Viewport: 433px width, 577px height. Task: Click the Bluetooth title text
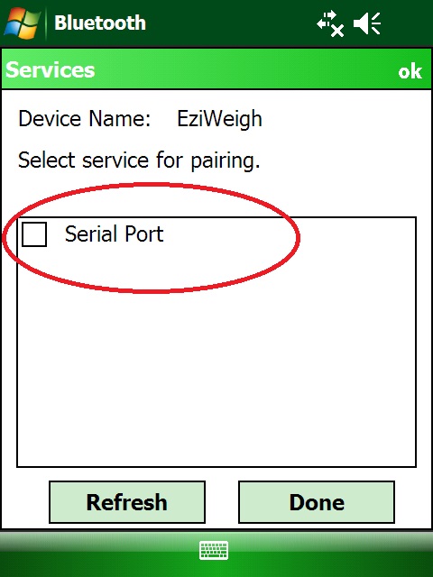[x=100, y=23]
